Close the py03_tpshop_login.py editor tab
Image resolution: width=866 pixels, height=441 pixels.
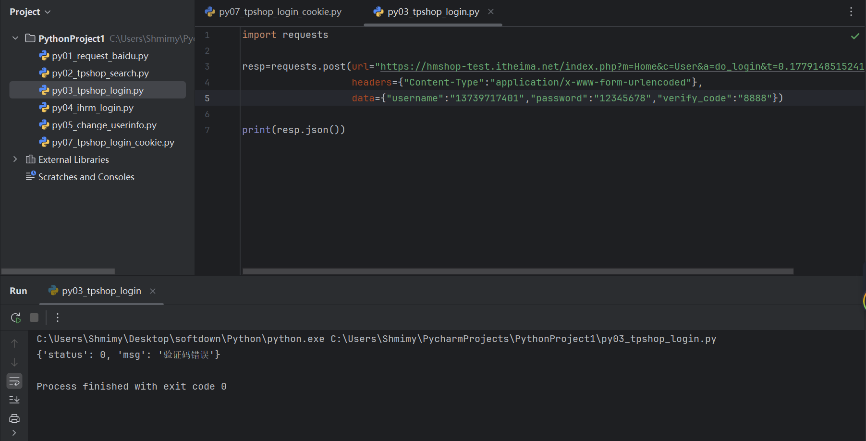click(491, 12)
